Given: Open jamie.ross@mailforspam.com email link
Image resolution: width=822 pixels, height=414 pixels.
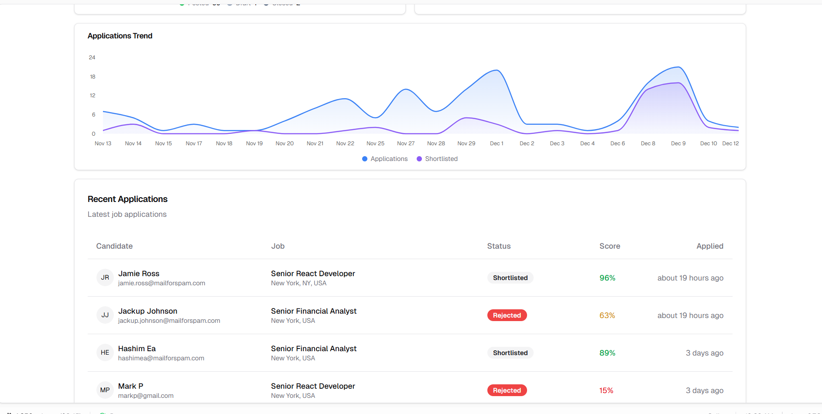Looking at the screenshot, I should [x=161, y=283].
